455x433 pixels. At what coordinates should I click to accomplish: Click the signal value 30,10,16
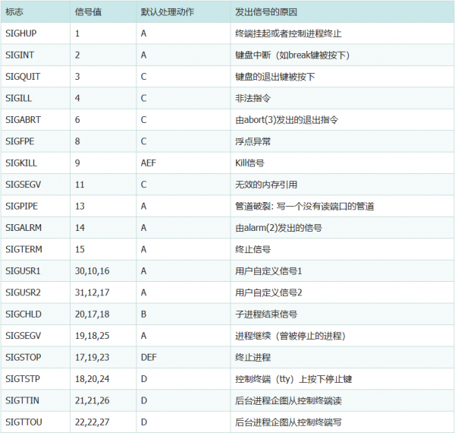[93, 270]
